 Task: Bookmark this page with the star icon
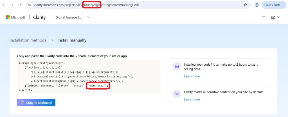pos(245,5)
